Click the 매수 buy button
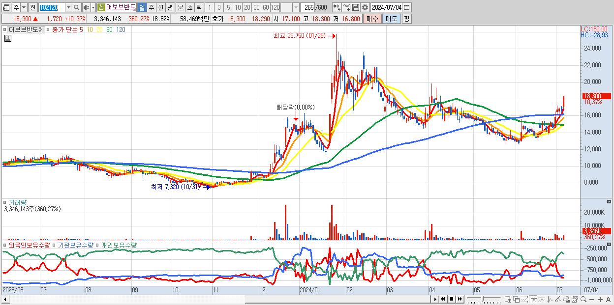Image resolution: width=614 pixels, height=305 pixels. tap(372, 19)
